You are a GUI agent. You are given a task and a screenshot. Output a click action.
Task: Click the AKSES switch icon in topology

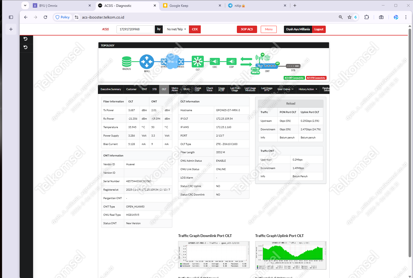click(181, 61)
